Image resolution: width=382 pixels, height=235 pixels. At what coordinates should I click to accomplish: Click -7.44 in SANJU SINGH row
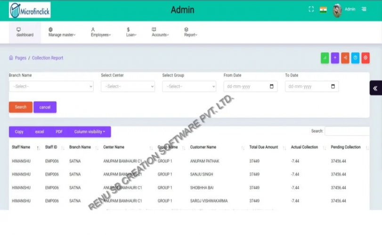pos(295,174)
